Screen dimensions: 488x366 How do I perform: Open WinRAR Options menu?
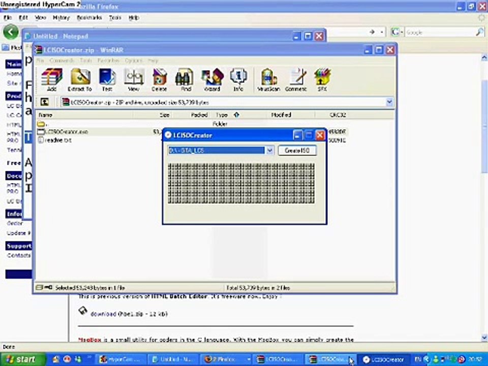(134, 60)
